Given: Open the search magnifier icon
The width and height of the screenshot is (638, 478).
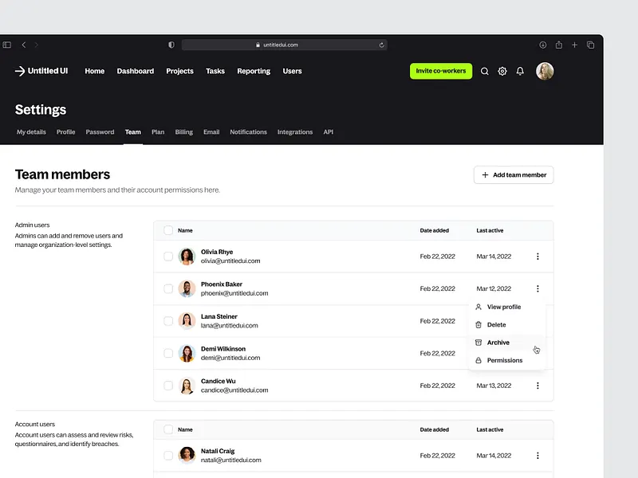Looking at the screenshot, I should [x=484, y=71].
